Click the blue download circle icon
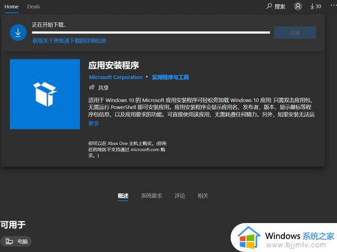 [x=18, y=33]
